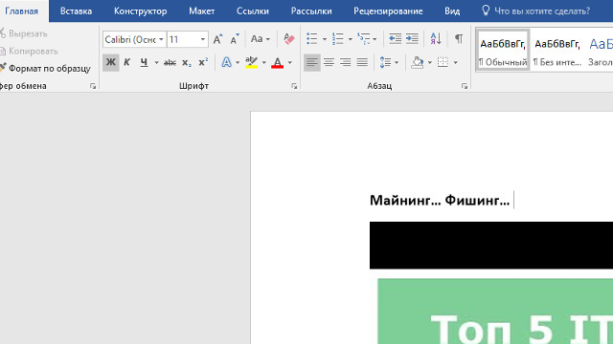Toggle Italic formatting (К)
613x344 pixels.
pyautogui.click(x=126, y=62)
